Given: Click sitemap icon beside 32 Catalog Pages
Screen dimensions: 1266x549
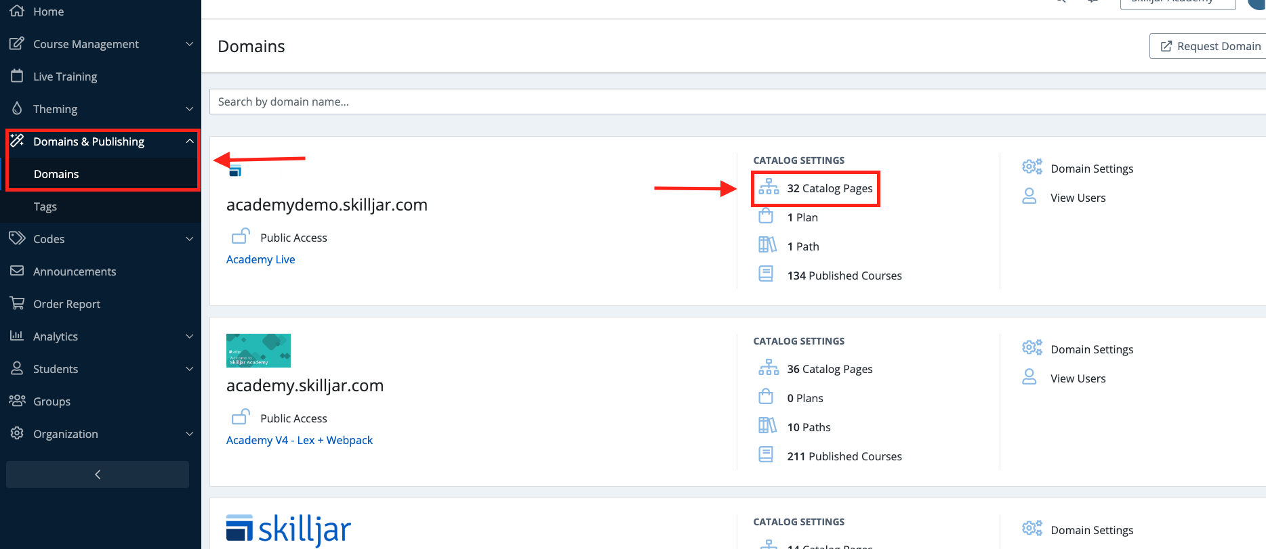Looking at the screenshot, I should (x=769, y=187).
